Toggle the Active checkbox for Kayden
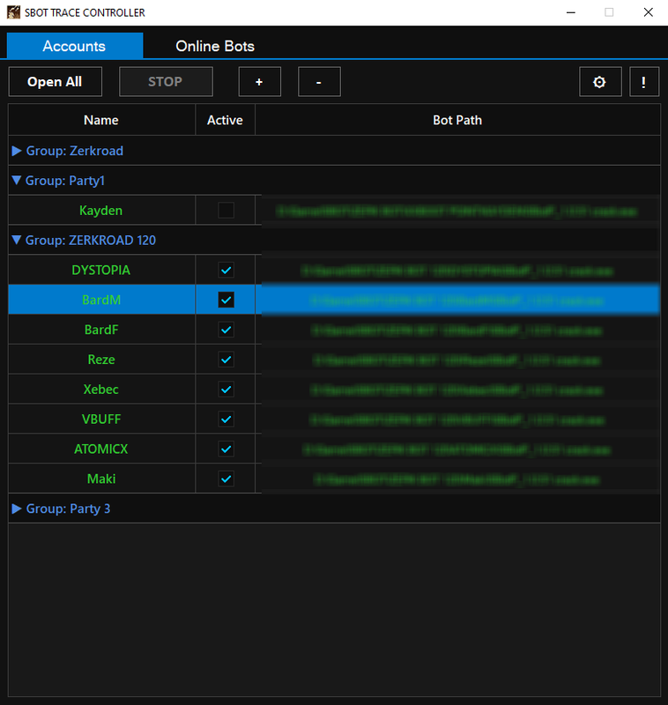 226,210
